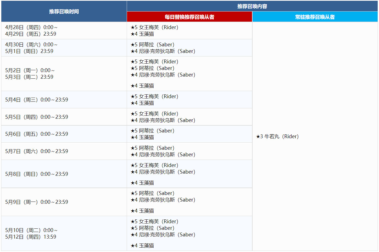The width and height of the screenshot is (379, 252).
Task: Click ★5 阿蒂拉 in the 4月30日 row
Action: coord(152,45)
